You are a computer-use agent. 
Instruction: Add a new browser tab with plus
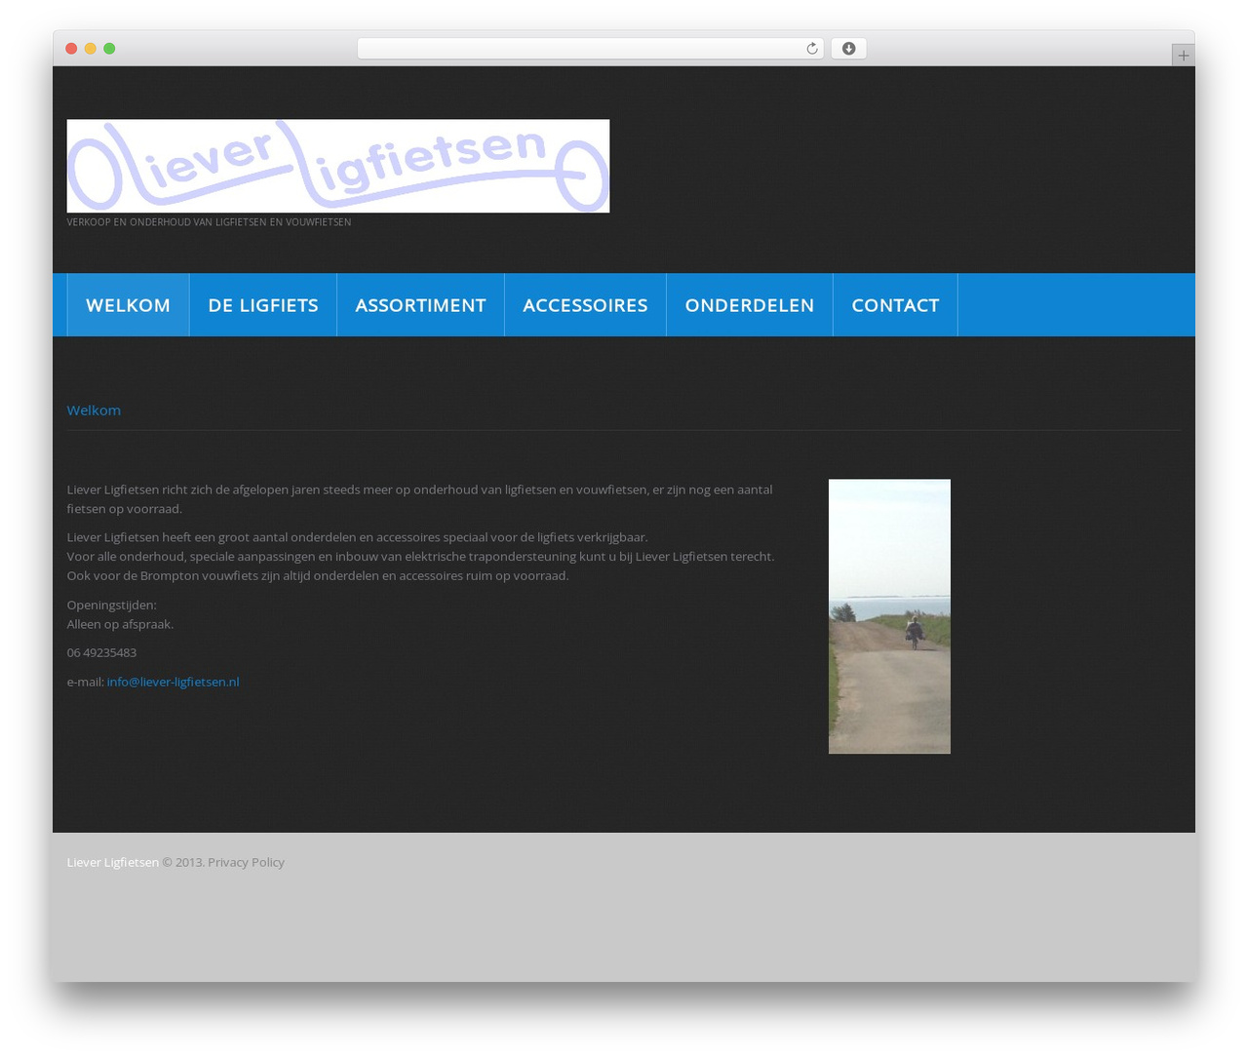click(x=1183, y=56)
